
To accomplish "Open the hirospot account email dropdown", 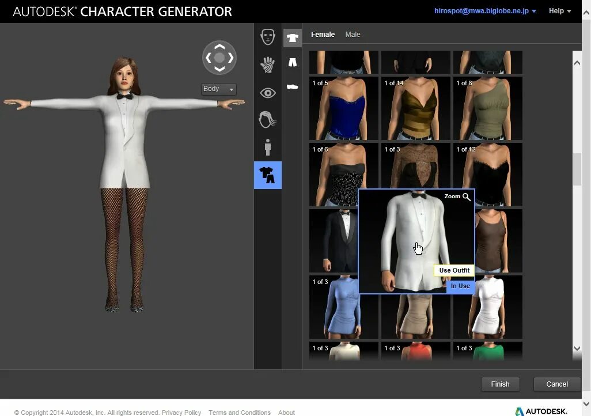I will (x=485, y=11).
